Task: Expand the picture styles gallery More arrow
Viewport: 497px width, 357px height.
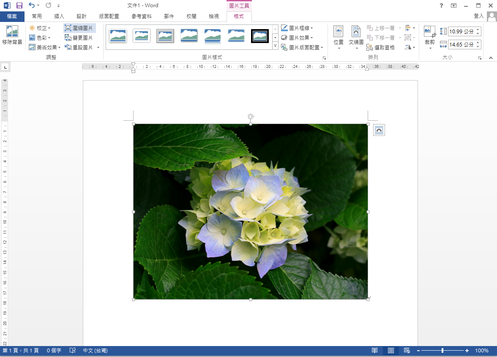Action: click(x=275, y=46)
